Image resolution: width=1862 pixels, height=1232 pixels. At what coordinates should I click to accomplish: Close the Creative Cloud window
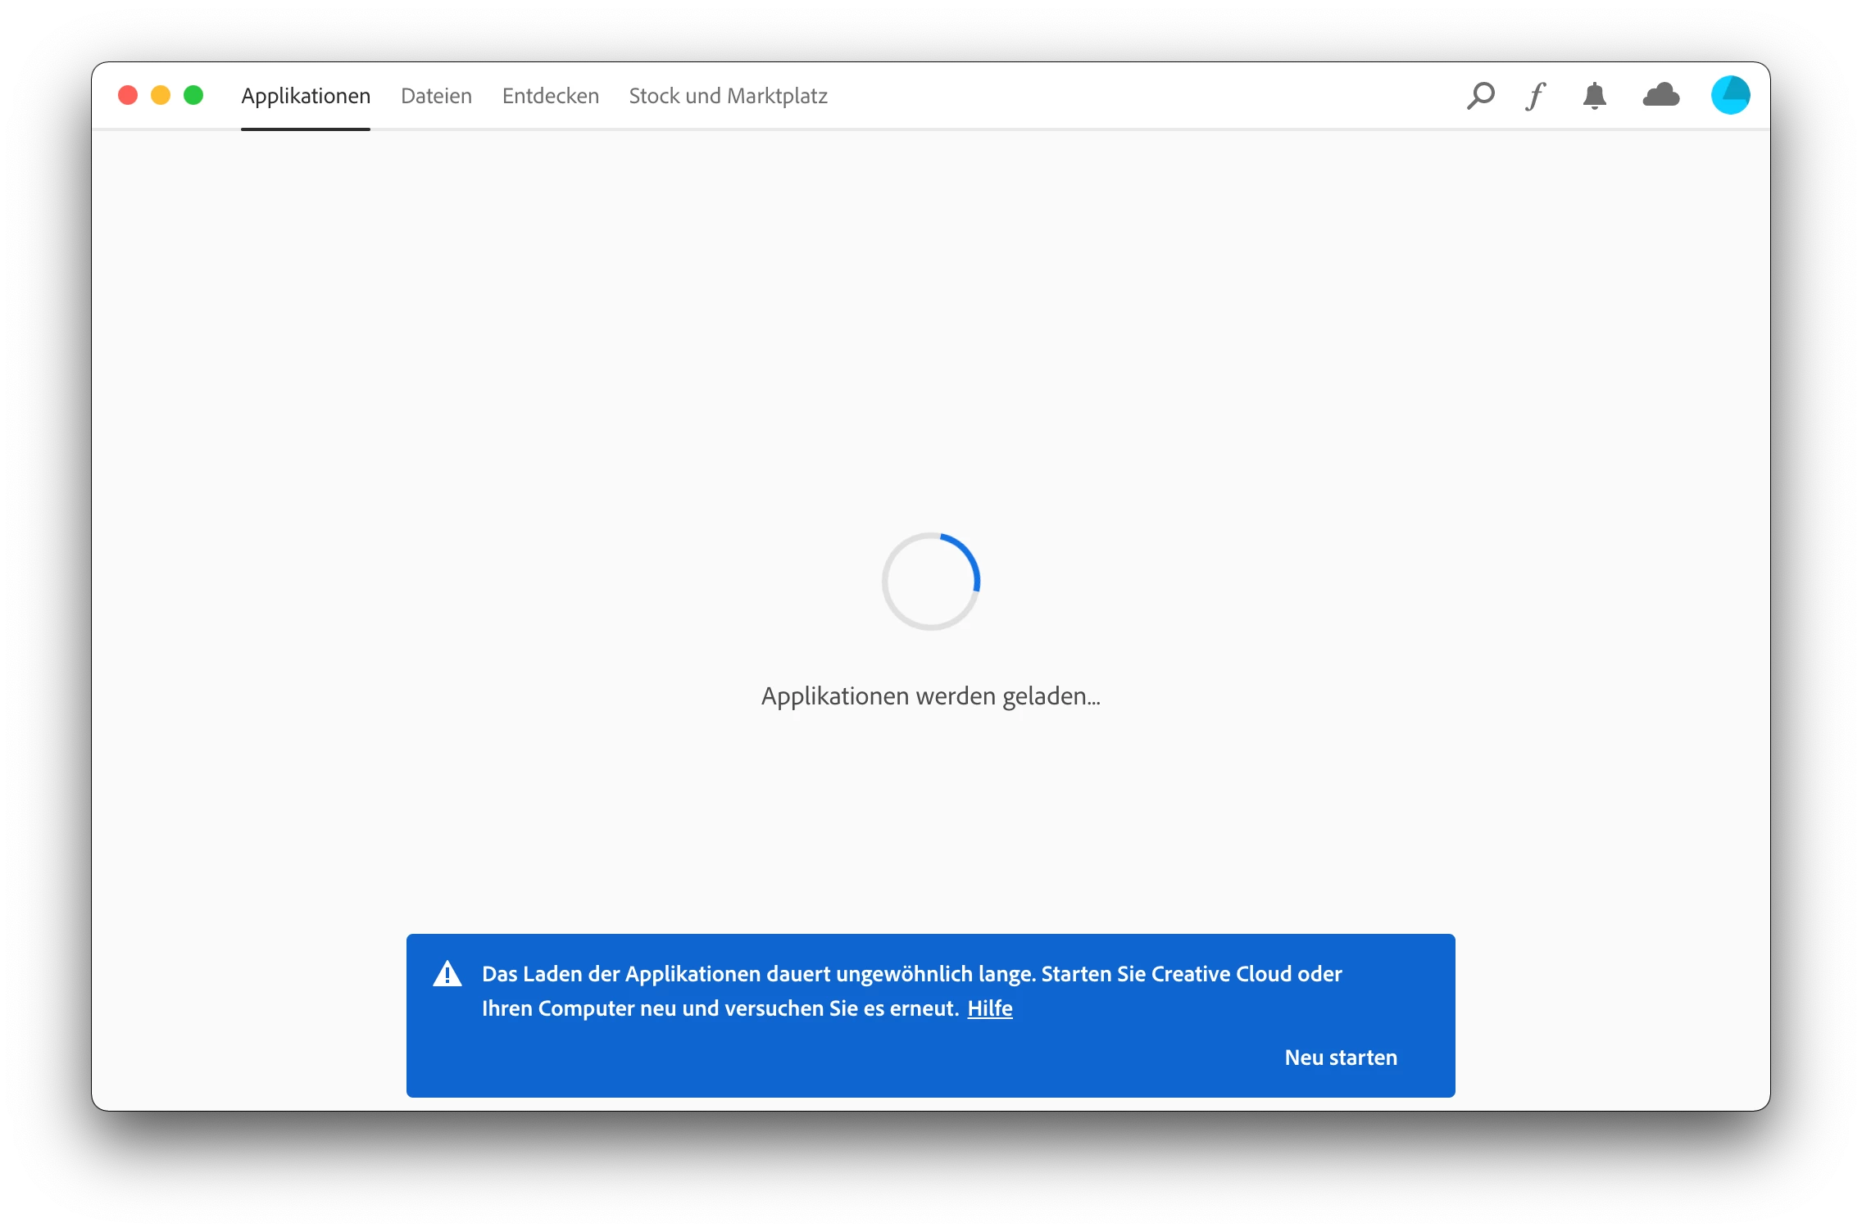(x=128, y=96)
